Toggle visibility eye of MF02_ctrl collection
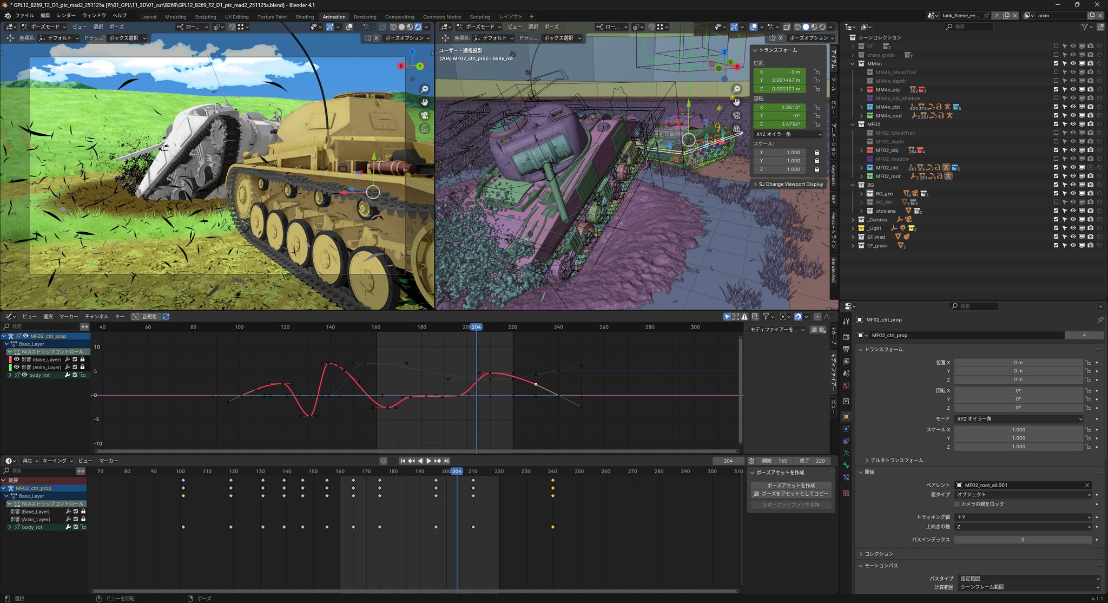This screenshot has height=603, width=1108. 1073,168
